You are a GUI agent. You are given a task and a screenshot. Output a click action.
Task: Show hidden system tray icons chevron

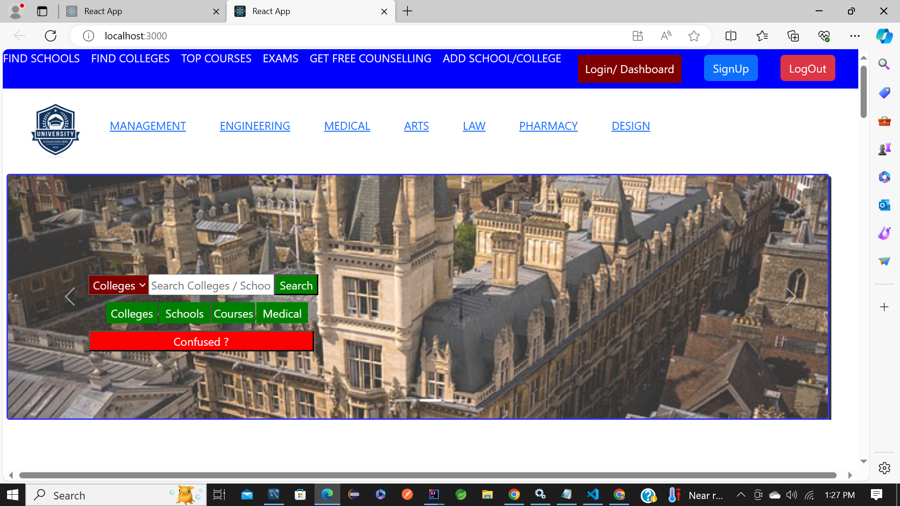741,495
